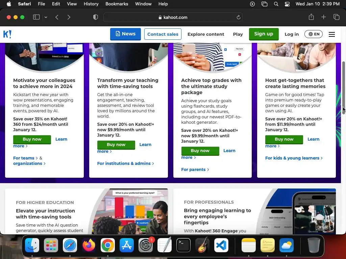Open new tab with plus icon
The height and width of the screenshot is (259, 346).
click(323, 17)
